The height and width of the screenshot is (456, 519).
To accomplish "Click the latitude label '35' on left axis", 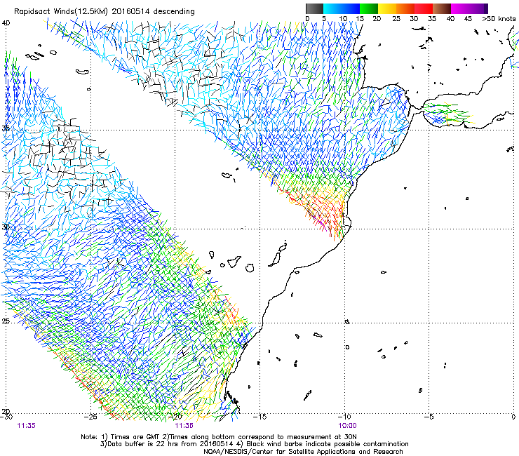I will tap(6, 128).
